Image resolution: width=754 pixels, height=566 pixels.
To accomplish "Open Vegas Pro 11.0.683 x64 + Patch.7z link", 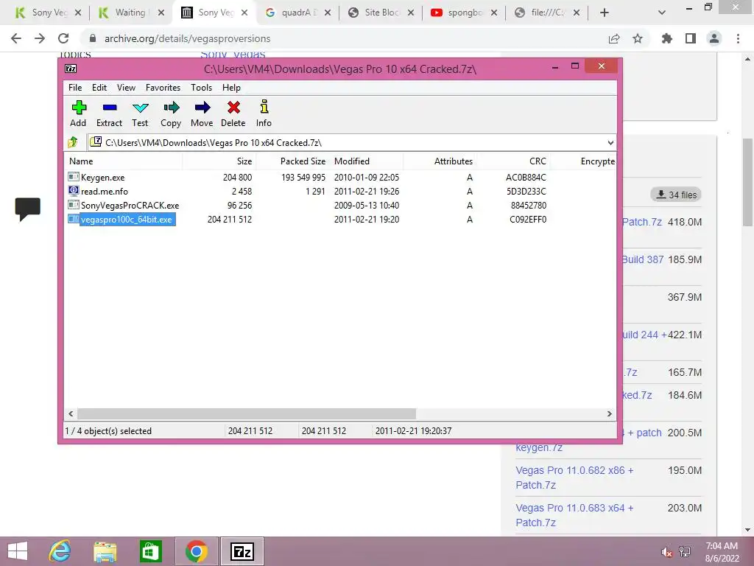I will [x=574, y=515].
